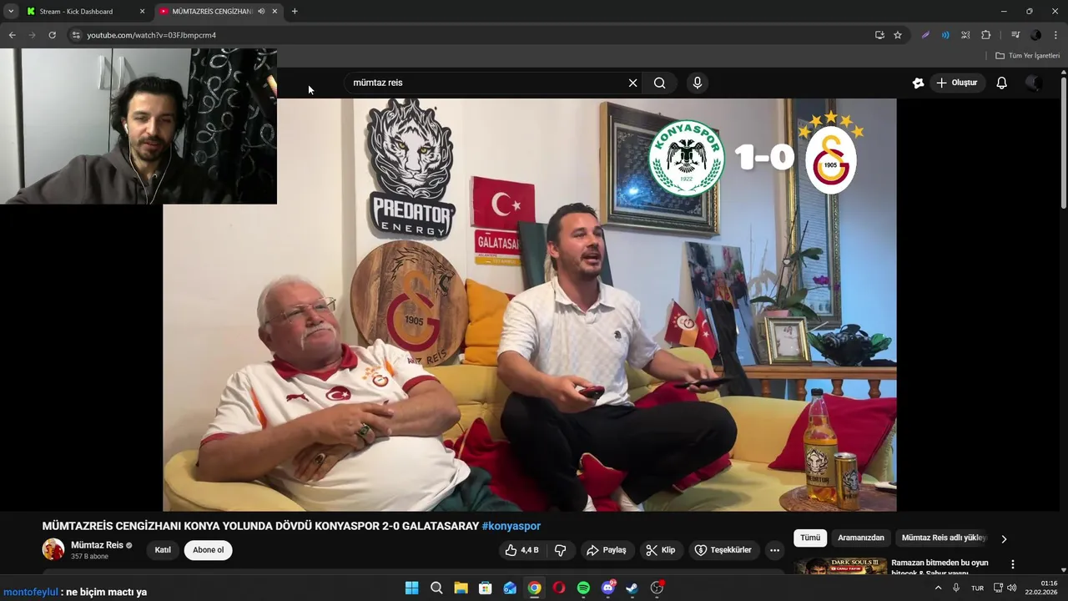Close the YouTube tab
Viewport: 1068px width, 601px height.
point(275,12)
